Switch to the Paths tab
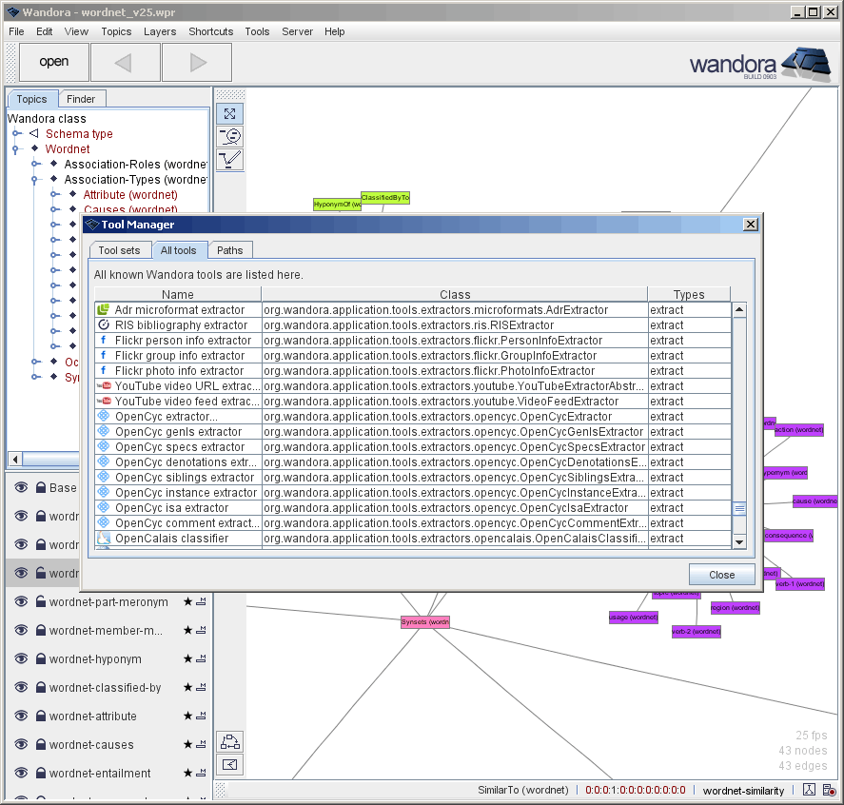 (230, 250)
